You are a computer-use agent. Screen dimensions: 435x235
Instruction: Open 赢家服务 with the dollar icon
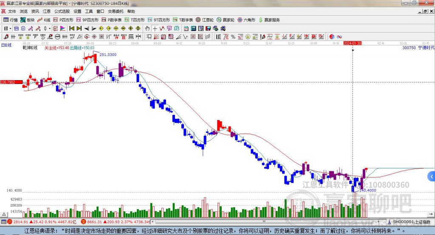point(269,20)
